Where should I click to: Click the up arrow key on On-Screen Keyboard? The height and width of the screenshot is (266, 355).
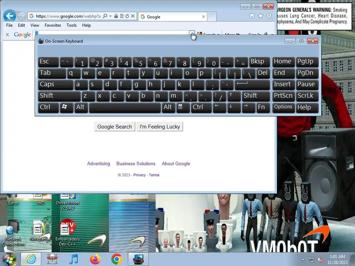(234, 96)
